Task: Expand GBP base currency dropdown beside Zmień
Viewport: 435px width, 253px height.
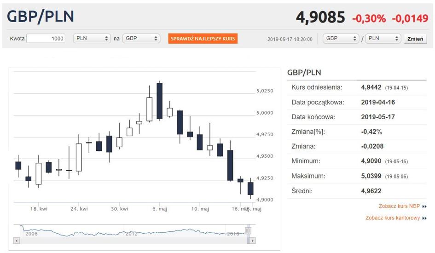Action: (x=341, y=39)
